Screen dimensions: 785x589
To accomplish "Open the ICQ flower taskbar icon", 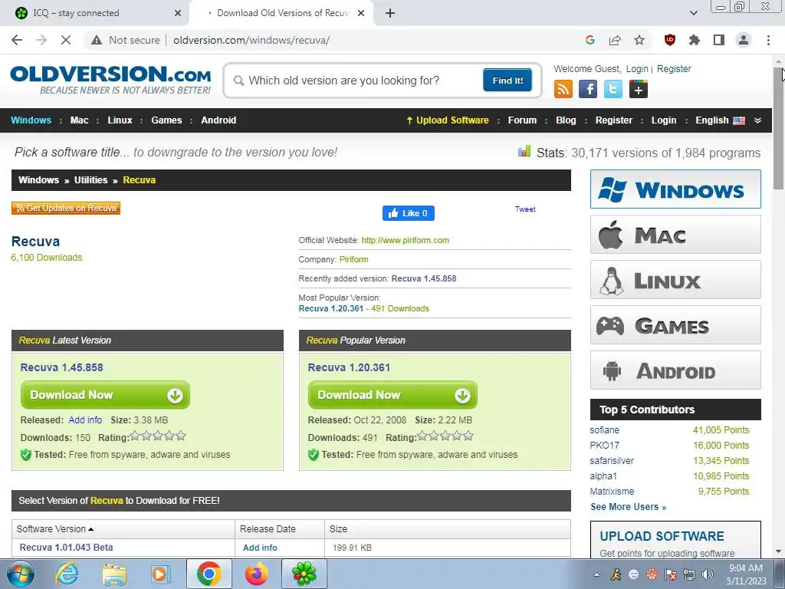I will (304, 574).
